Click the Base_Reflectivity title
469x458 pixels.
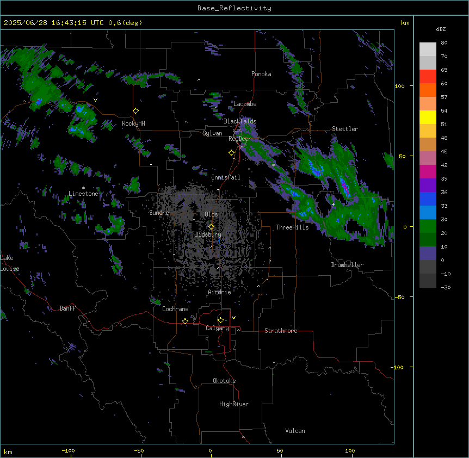(234, 8)
